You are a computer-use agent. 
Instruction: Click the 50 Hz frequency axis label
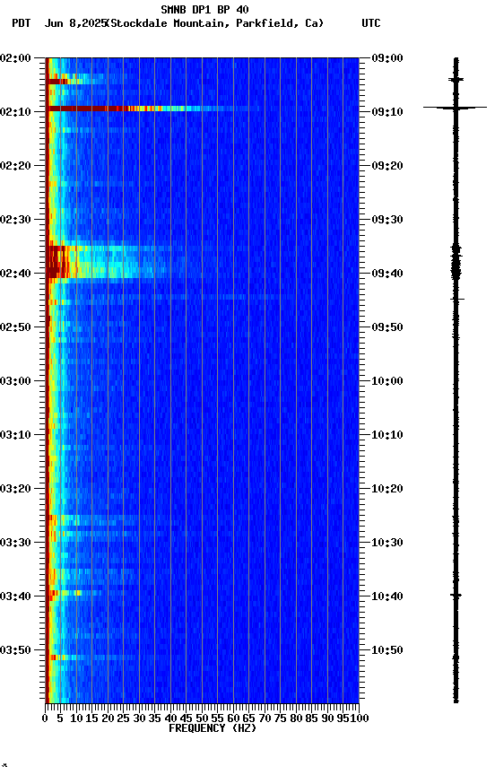(202, 718)
